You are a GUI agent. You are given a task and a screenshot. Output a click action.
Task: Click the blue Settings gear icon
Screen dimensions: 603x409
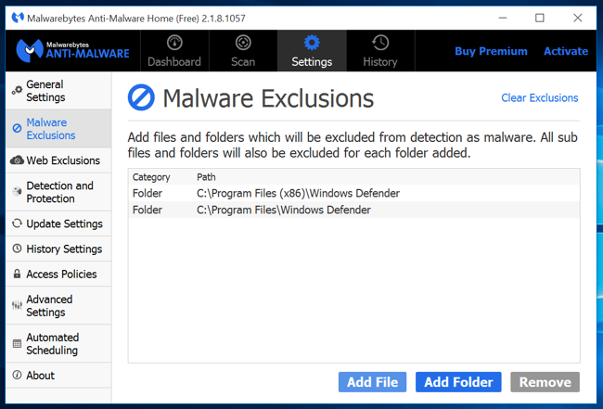coord(312,43)
